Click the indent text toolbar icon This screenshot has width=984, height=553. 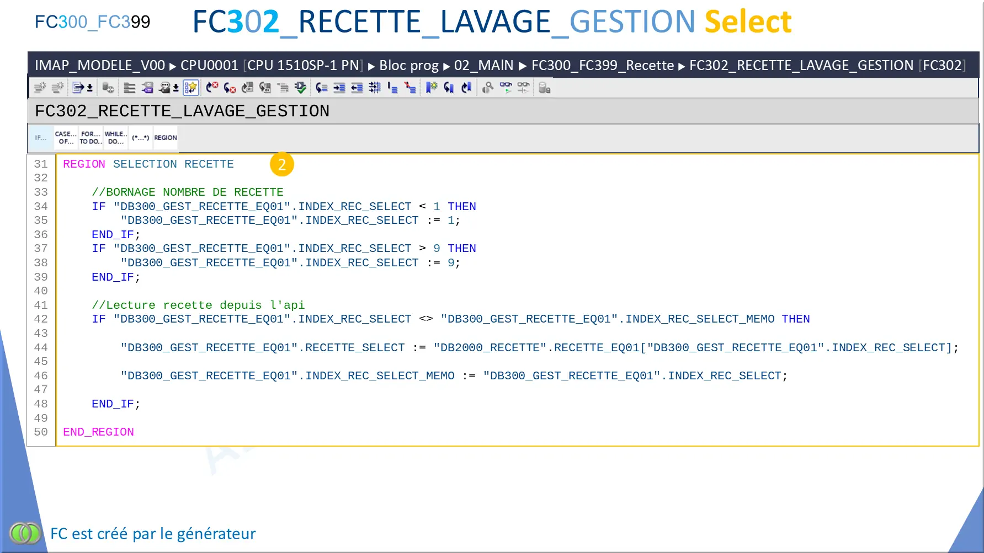[339, 88]
